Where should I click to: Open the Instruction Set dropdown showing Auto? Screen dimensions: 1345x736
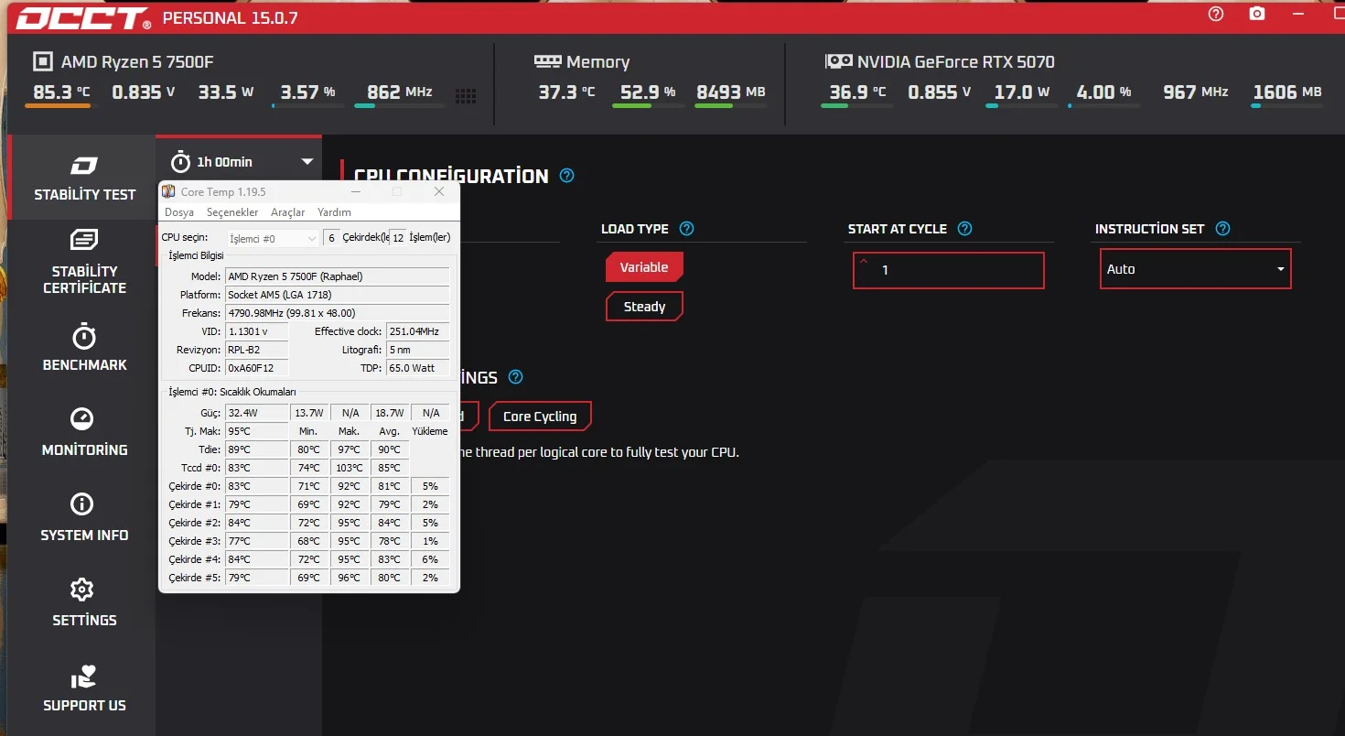point(1195,269)
